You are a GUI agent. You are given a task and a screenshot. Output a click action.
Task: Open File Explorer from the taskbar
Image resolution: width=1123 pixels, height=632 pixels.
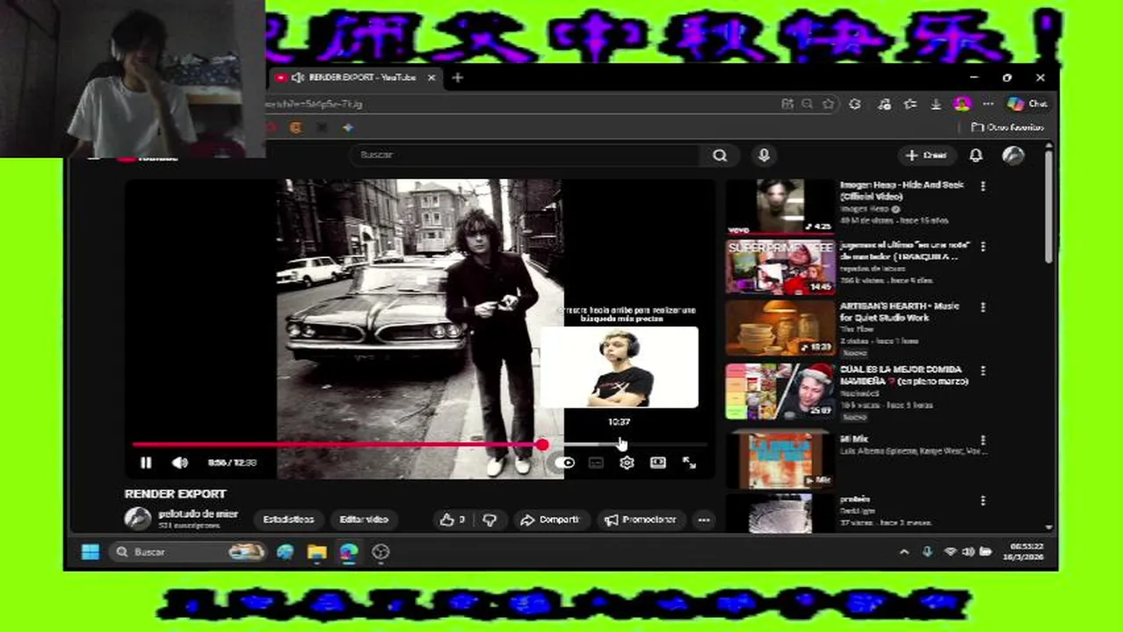(317, 551)
